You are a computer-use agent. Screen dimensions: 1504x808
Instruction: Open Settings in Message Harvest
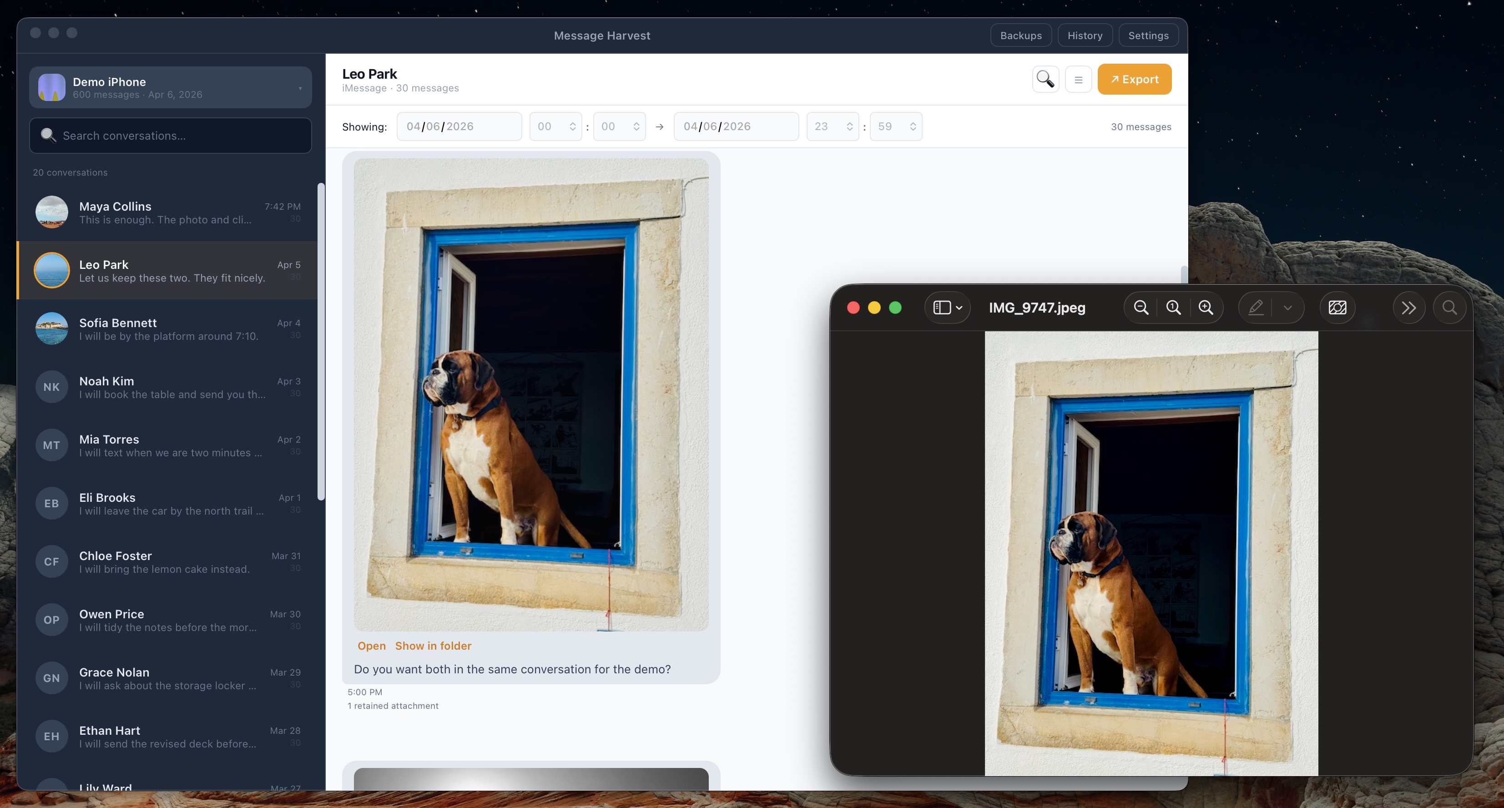pos(1148,35)
